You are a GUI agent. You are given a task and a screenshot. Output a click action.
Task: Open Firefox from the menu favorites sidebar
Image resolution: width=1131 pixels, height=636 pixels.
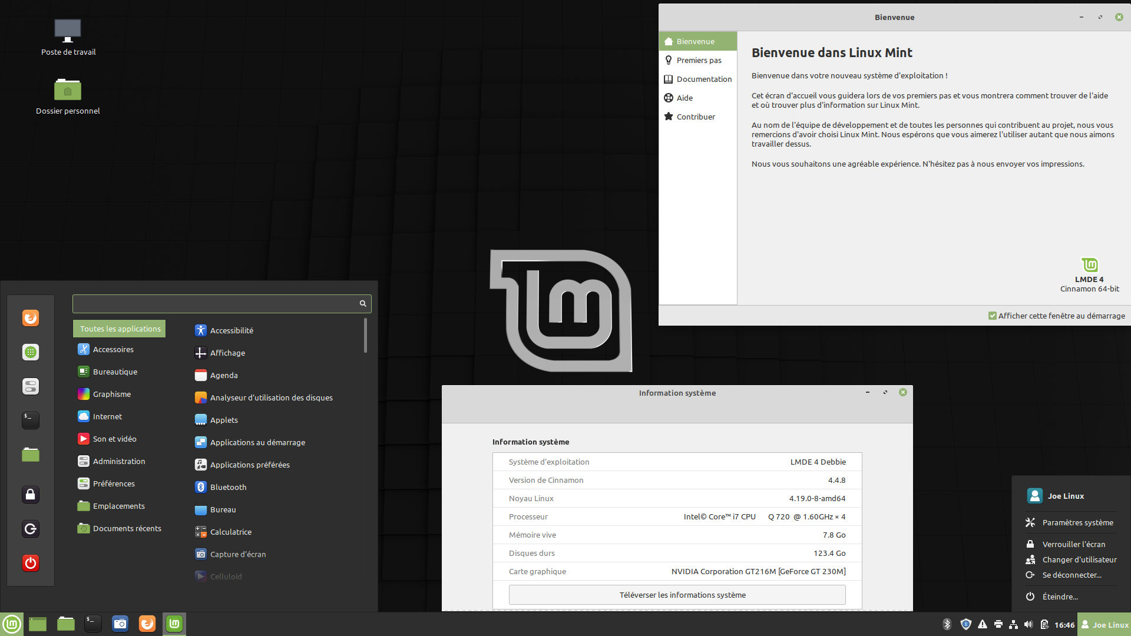click(x=31, y=318)
